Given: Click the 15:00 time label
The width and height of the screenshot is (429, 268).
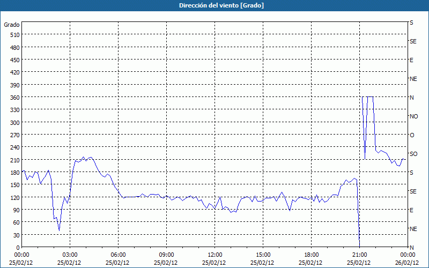Looking at the screenshot, I should [263, 255].
